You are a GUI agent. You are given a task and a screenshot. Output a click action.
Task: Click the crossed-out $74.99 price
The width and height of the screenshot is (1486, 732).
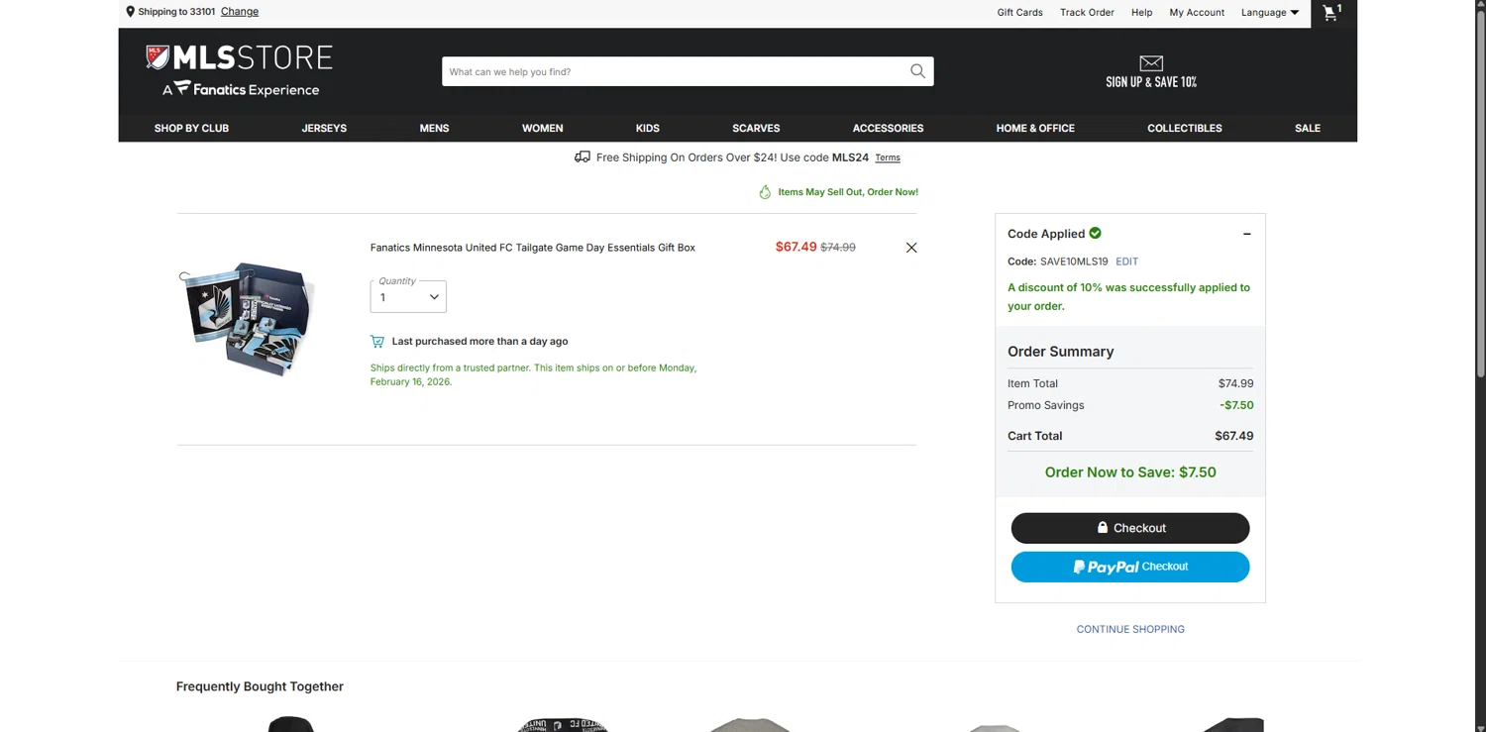point(838,248)
